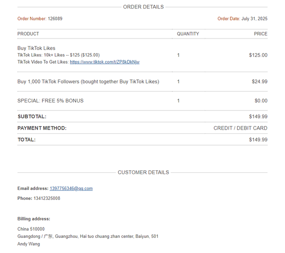
Task: Click the customer email address link
Action: (71, 188)
